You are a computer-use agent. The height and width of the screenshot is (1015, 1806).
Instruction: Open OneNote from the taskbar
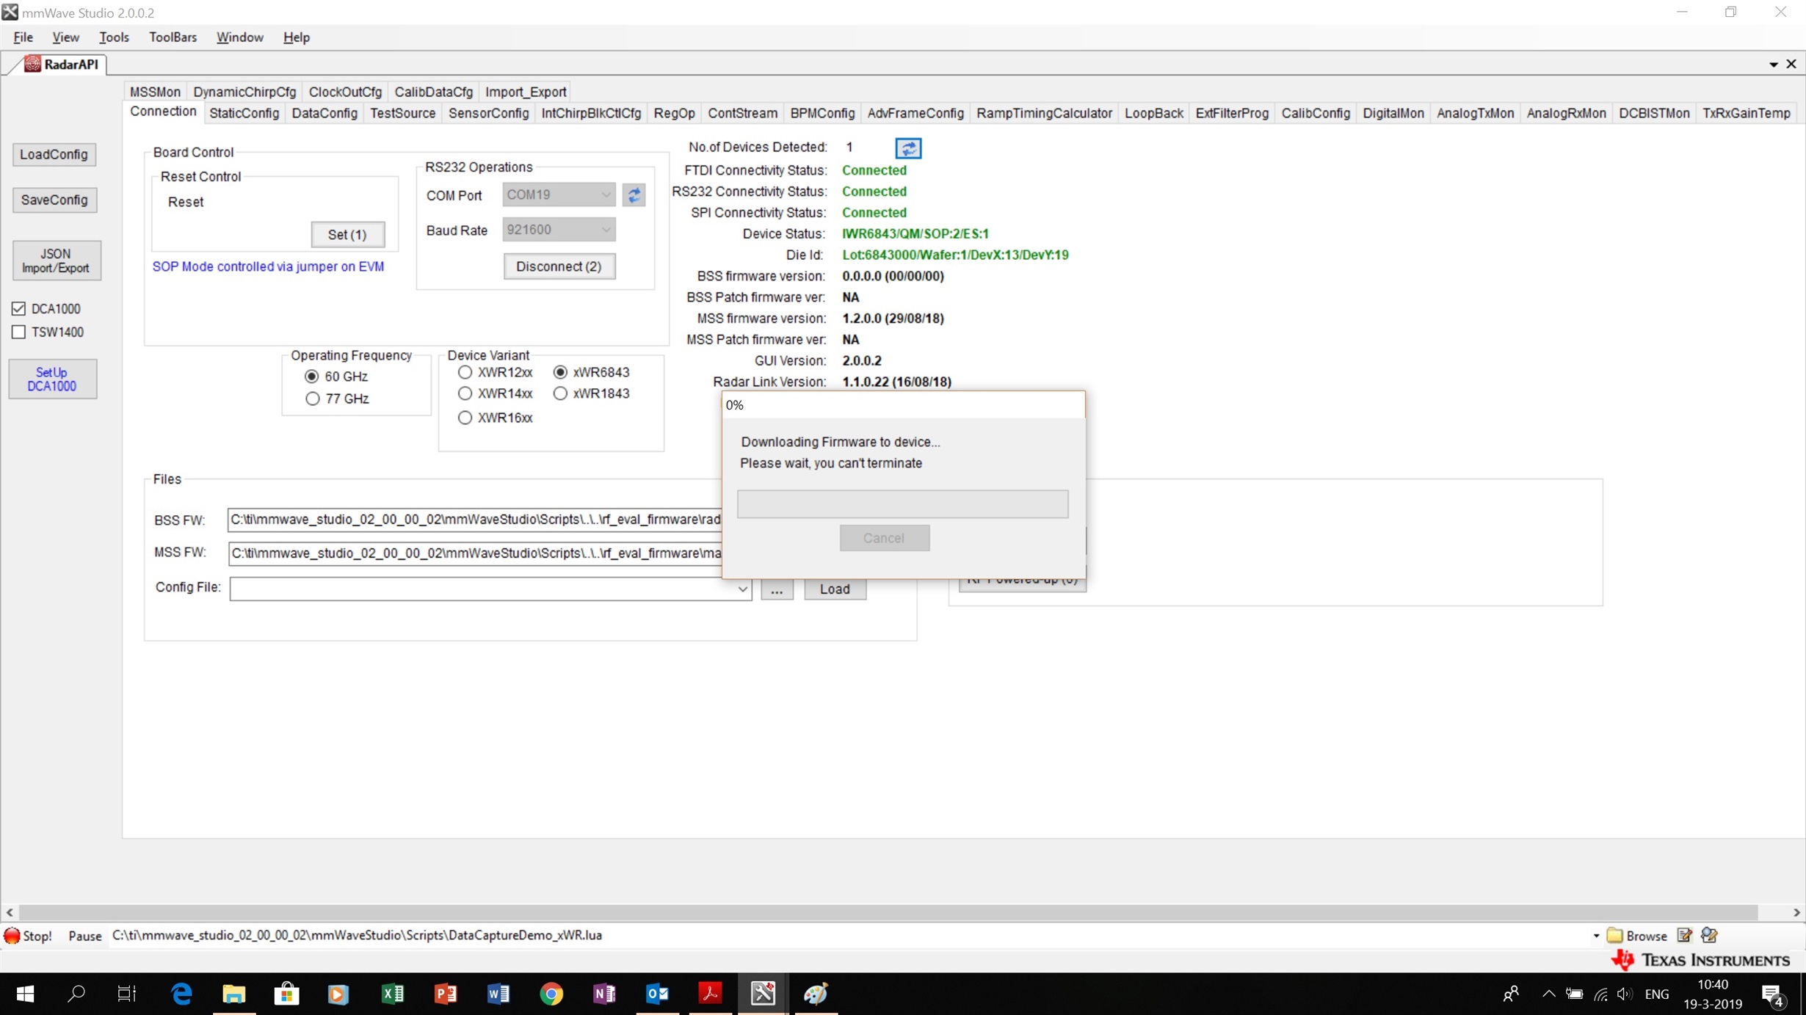click(x=604, y=994)
